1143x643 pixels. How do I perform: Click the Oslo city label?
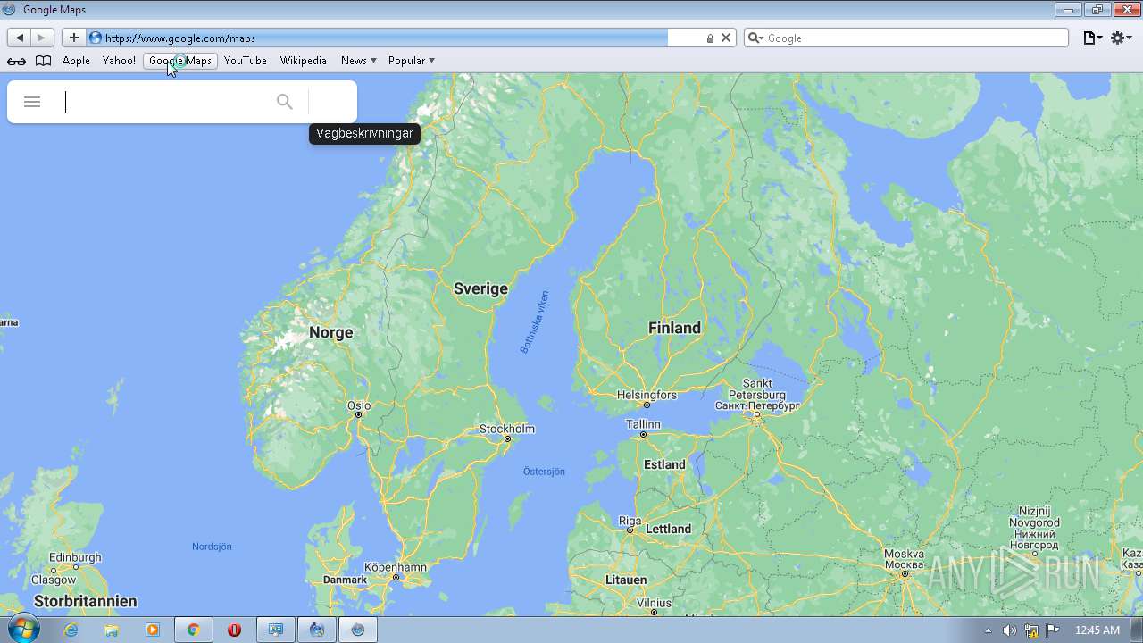coord(359,405)
